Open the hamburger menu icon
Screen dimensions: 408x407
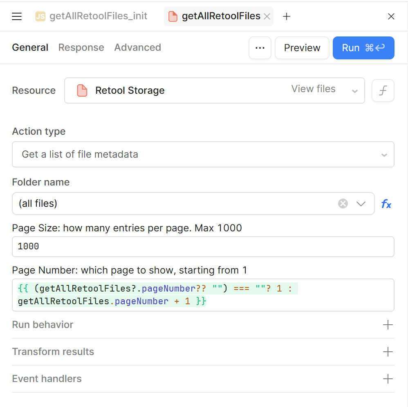(x=17, y=16)
